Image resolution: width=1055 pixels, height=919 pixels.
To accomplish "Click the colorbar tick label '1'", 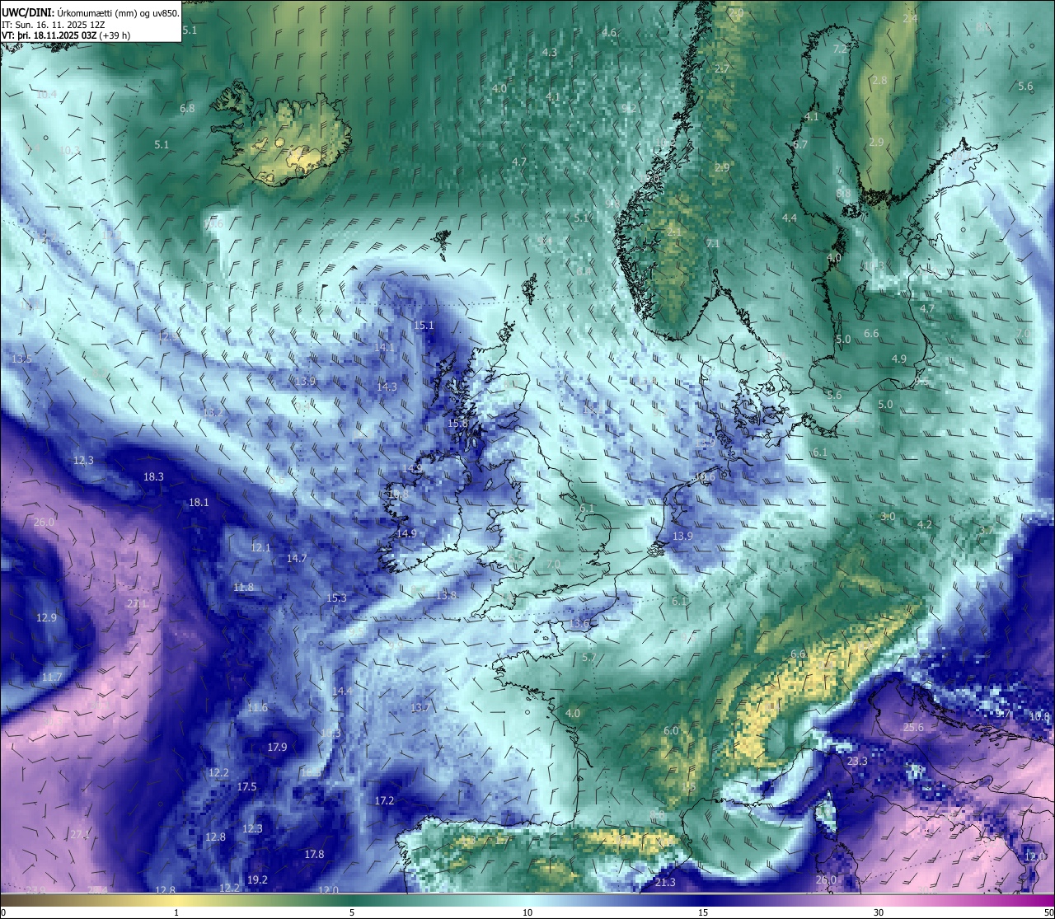I will pos(176,912).
